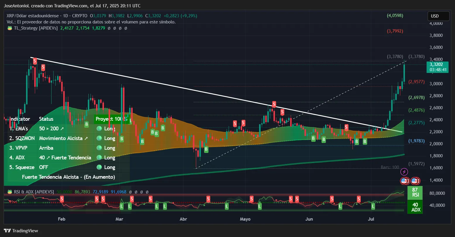455x237 pixels.
Task: Click the RSI & ADX [APIDEVS] indicator title
Action: click(34, 192)
